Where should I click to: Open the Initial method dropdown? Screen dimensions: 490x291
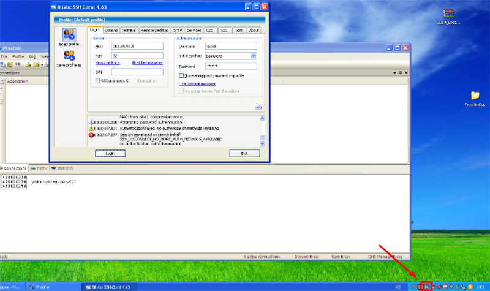254,56
